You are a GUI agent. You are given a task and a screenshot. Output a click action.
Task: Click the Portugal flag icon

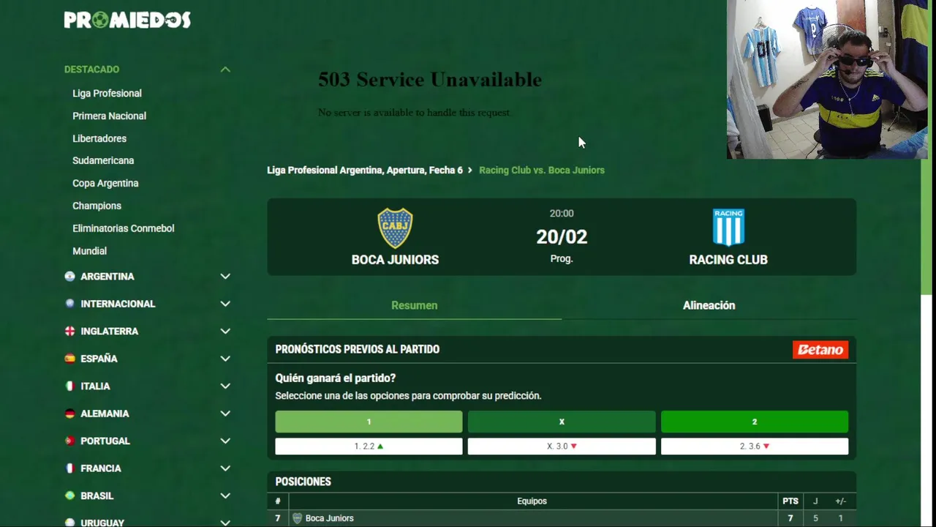(70, 441)
